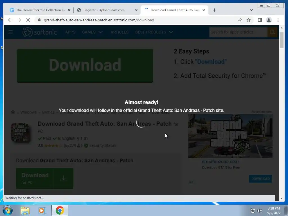
Task: Click the Softonic logo
Action: pos(39,32)
